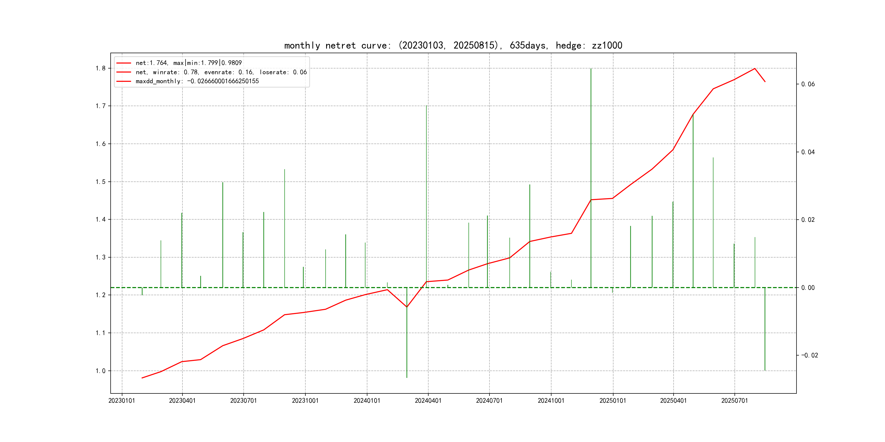Click the 20230101 x-axis label
885x442 pixels.
(x=122, y=401)
